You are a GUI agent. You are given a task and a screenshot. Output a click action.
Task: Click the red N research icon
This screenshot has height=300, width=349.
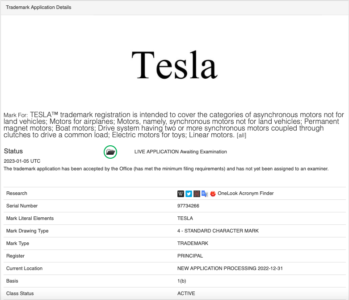click(x=197, y=194)
